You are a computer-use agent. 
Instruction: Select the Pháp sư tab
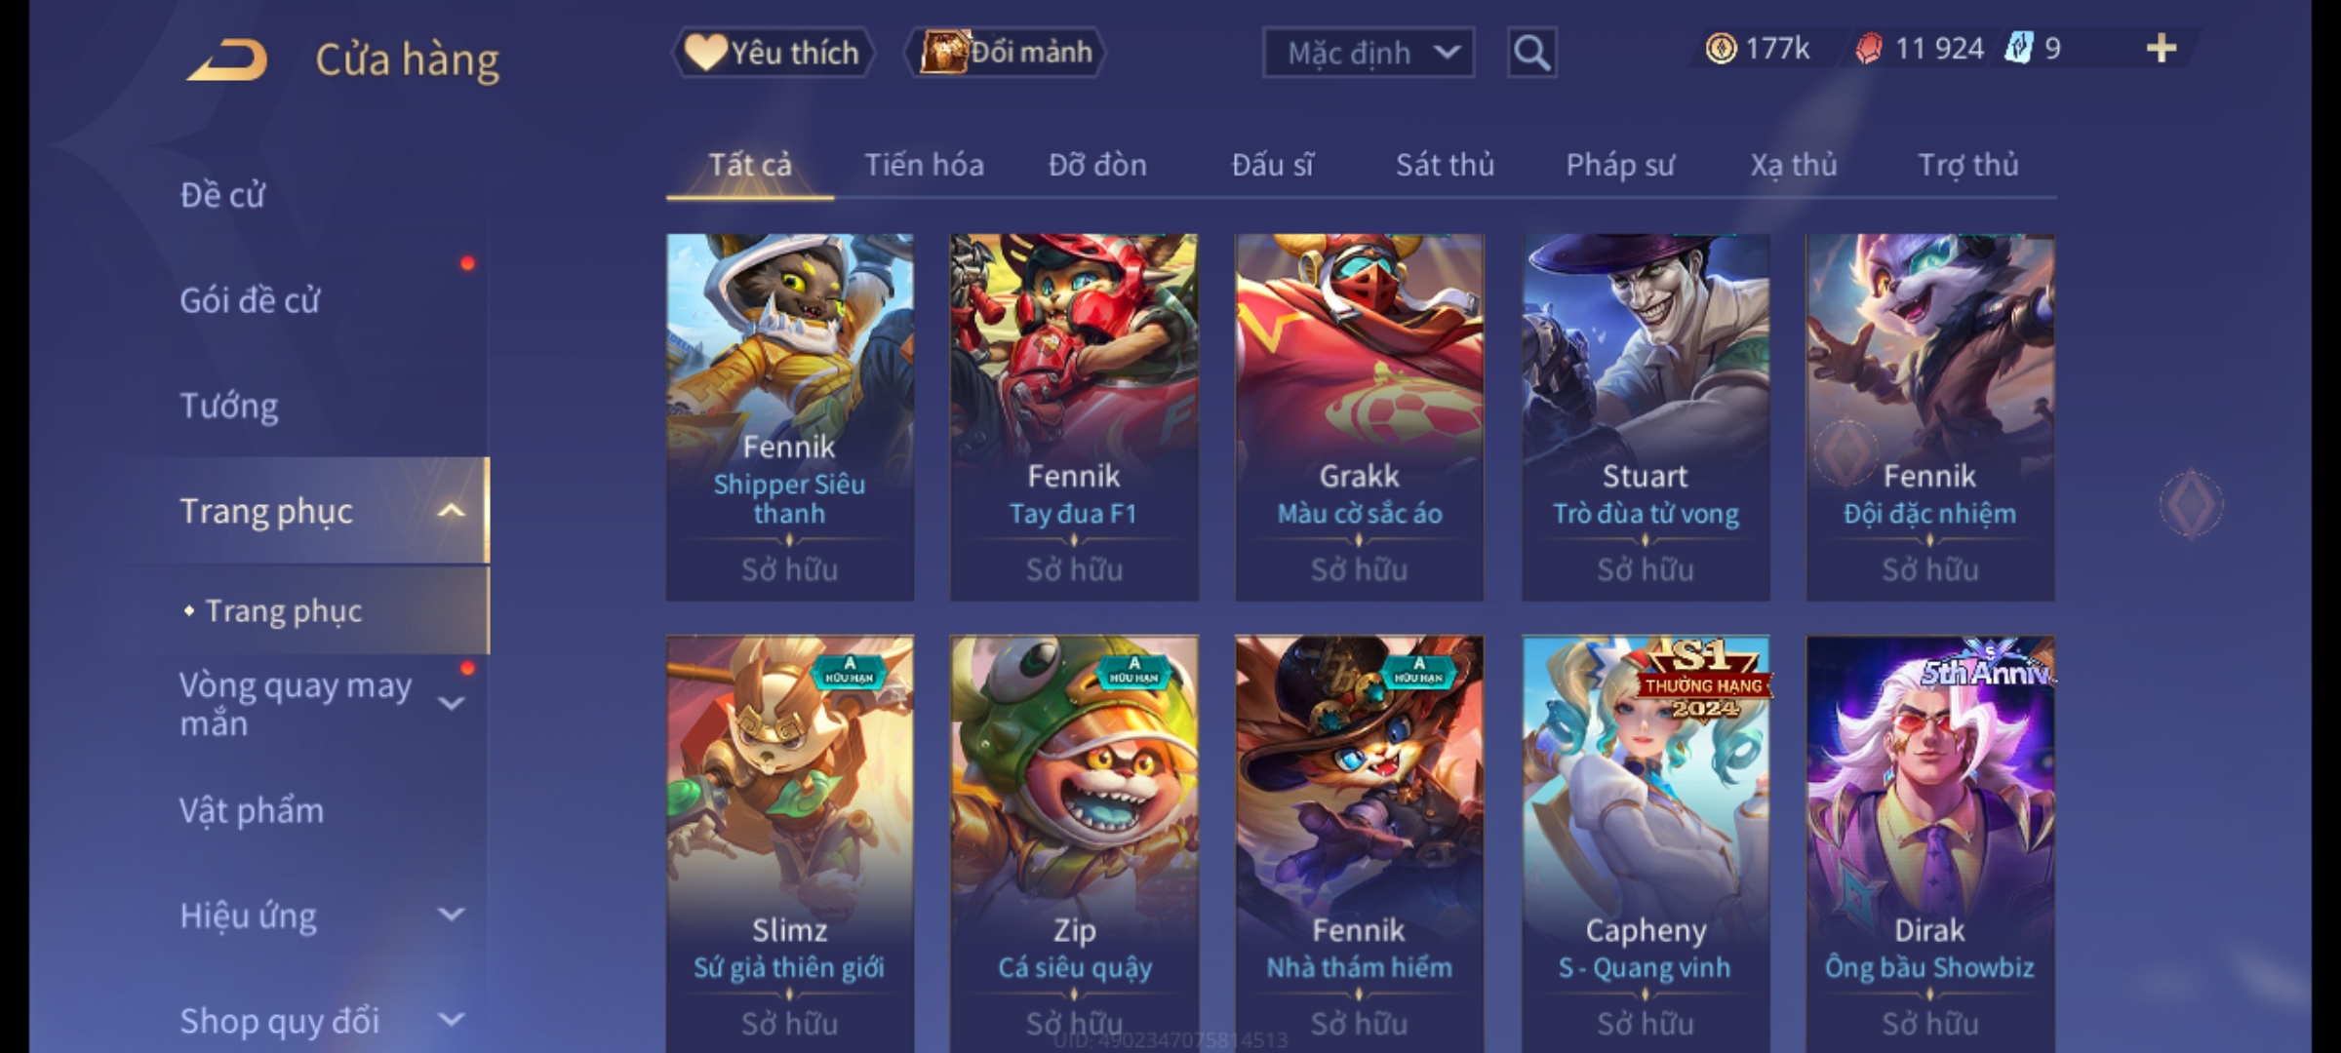tap(1619, 166)
